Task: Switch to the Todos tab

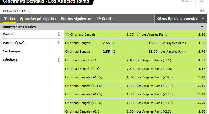Action: pos(9,19)
